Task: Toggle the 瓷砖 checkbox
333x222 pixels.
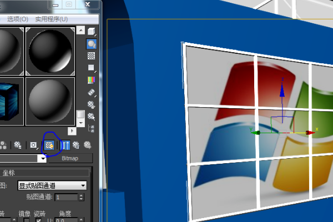Action: tap(38, 220)
